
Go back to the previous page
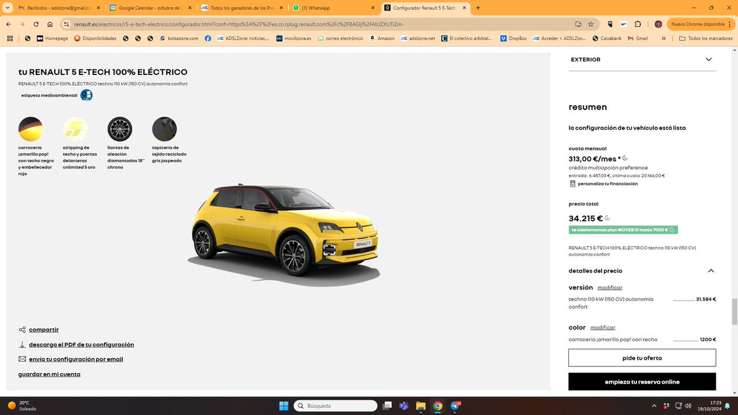[9, 24]
